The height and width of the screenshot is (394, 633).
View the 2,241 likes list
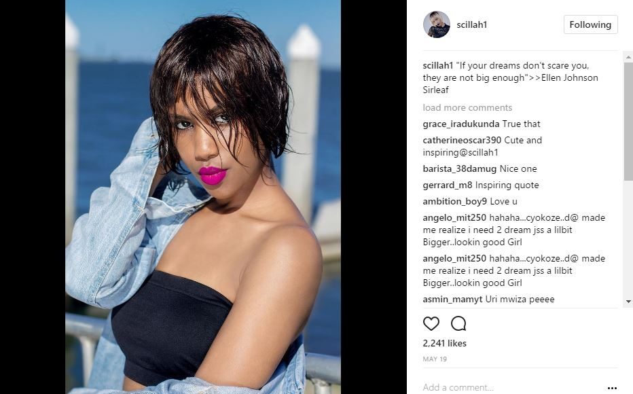tap(444, 343)
